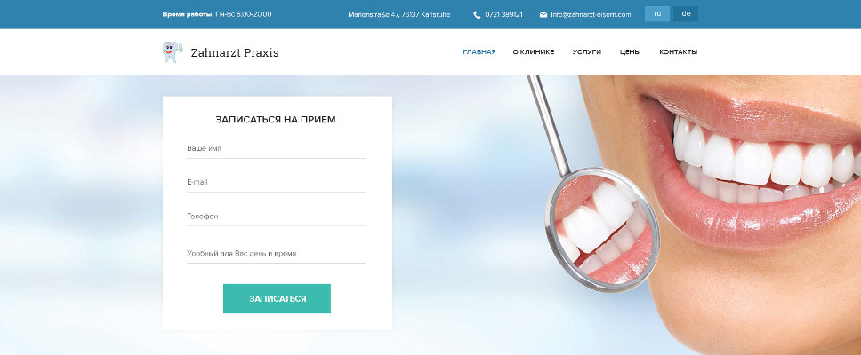Viewport: 861px width, 355px height.
Task: Switch language to de
Action: pyautogui.click(x=686, y=14)
